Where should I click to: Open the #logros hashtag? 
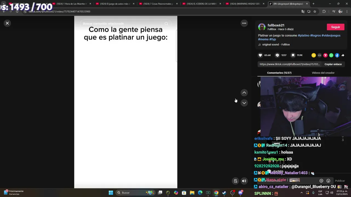(x=315, y=36)
